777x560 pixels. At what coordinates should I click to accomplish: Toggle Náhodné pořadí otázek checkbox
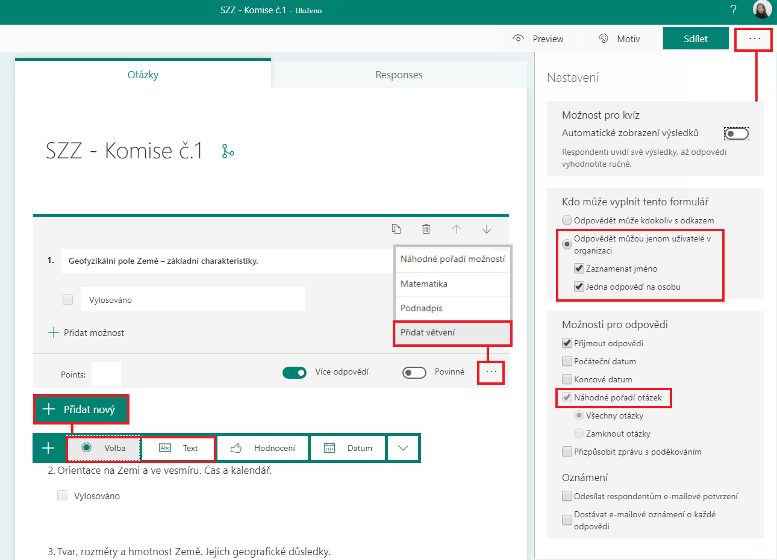click(567, 397)
